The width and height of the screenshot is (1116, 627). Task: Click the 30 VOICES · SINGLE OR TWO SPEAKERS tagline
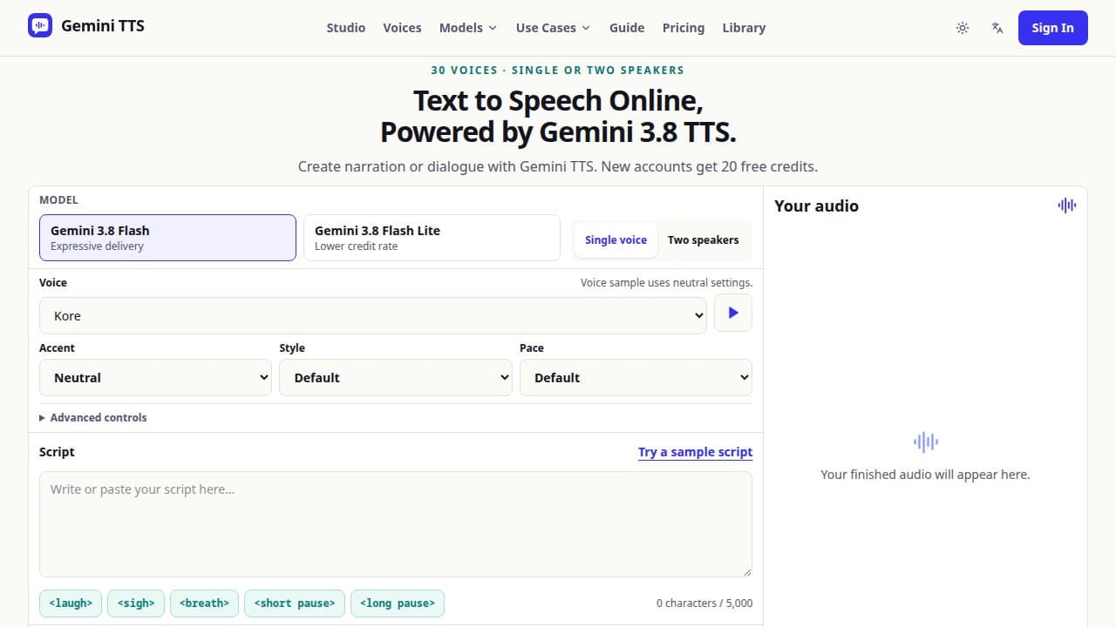point(558,71)
